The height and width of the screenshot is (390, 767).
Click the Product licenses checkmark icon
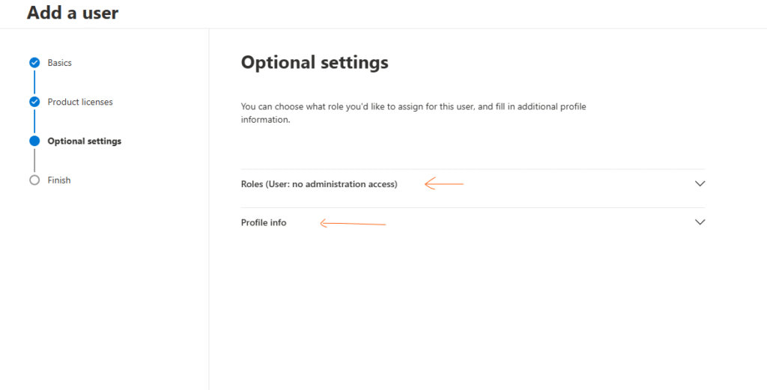[34, 102]
